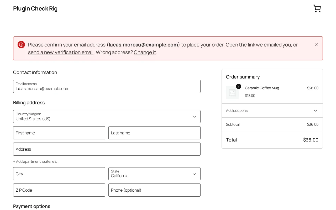
Task: Expand the Add coupons section
Action: coord(272,111)
